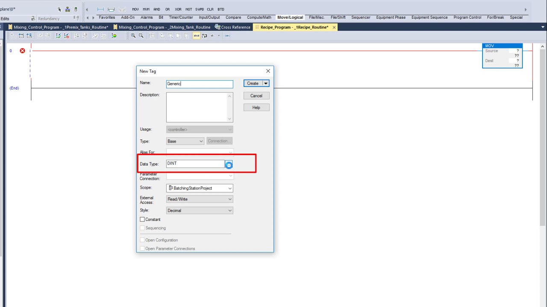Browse data types with the ellipsis button

point(229,165)
